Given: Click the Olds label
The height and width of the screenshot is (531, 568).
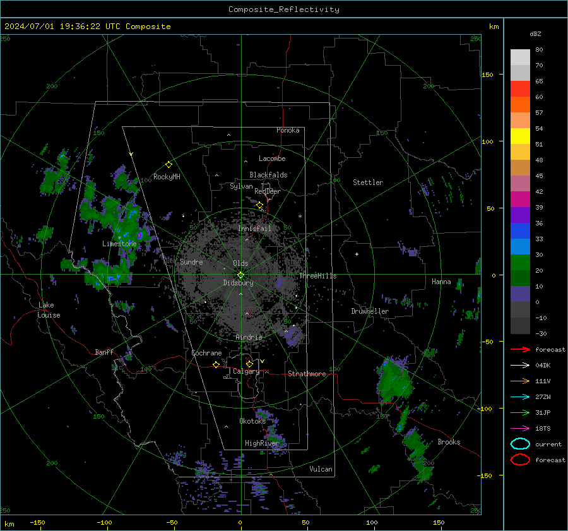Looking at the screenshot, I should (x=240, y=263).
